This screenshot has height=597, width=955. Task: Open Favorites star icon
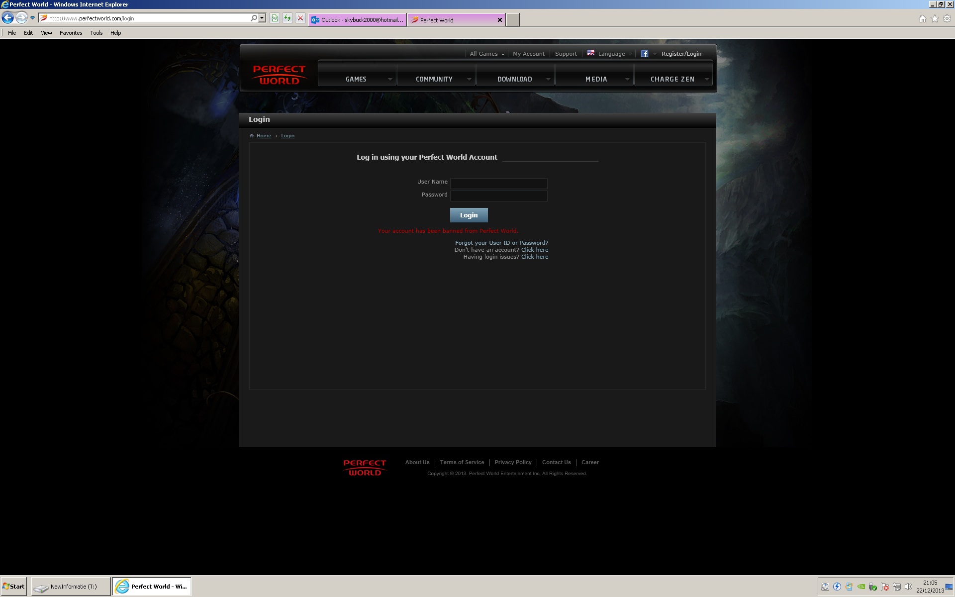(x=935, y=19)
